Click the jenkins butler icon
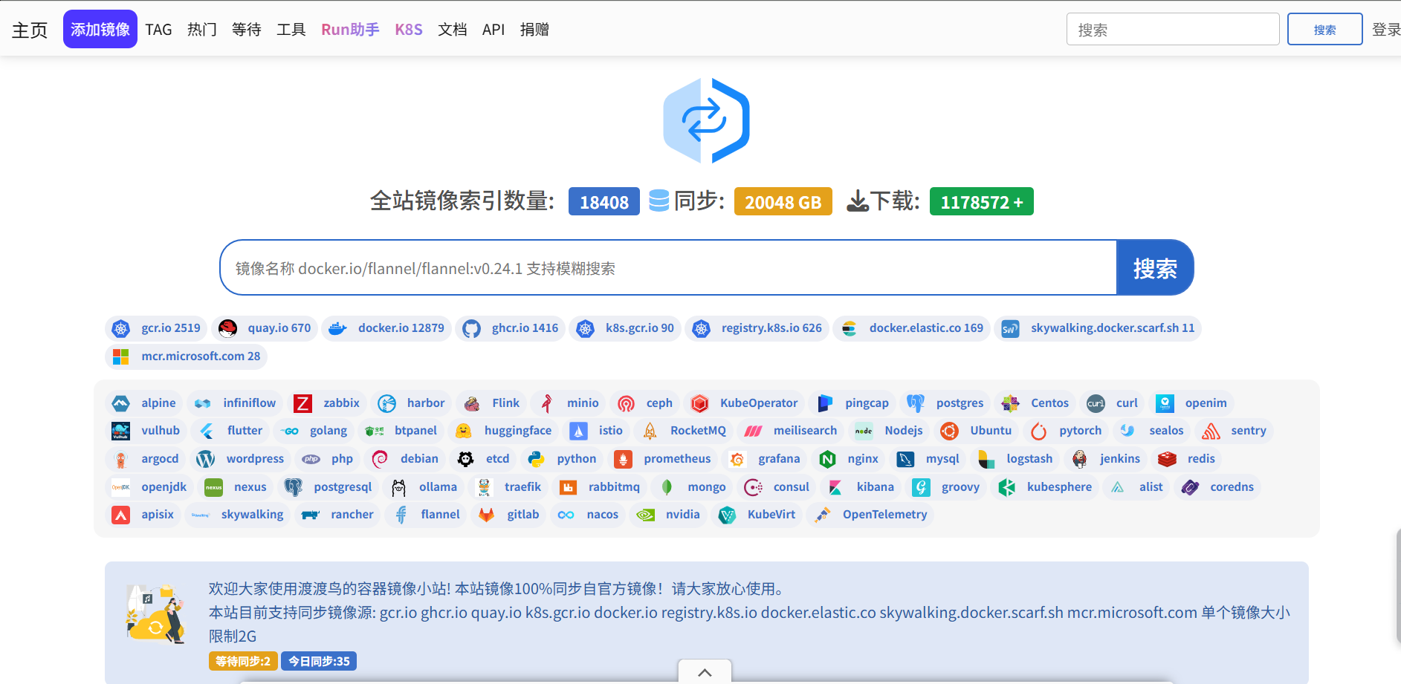 point(1079,459)
